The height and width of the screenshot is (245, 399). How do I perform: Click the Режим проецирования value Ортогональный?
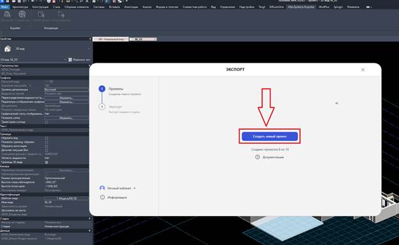(66, 178)
